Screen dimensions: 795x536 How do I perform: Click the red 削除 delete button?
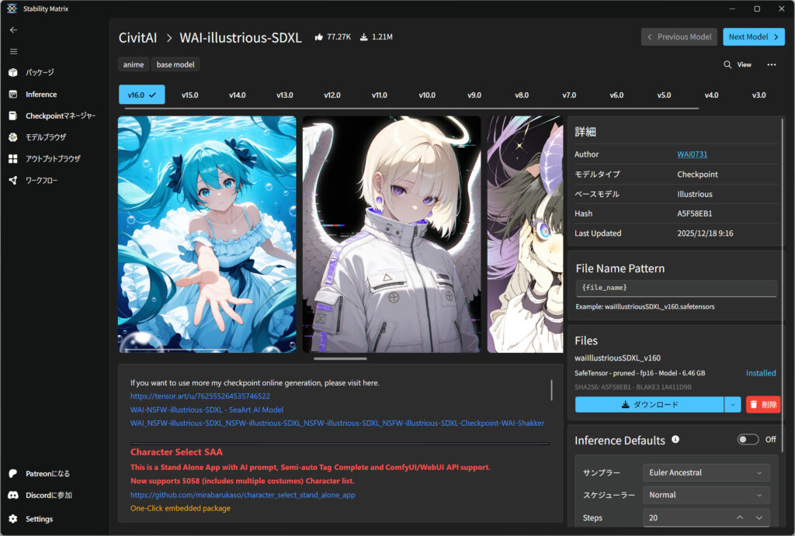[x=763, y=404]
